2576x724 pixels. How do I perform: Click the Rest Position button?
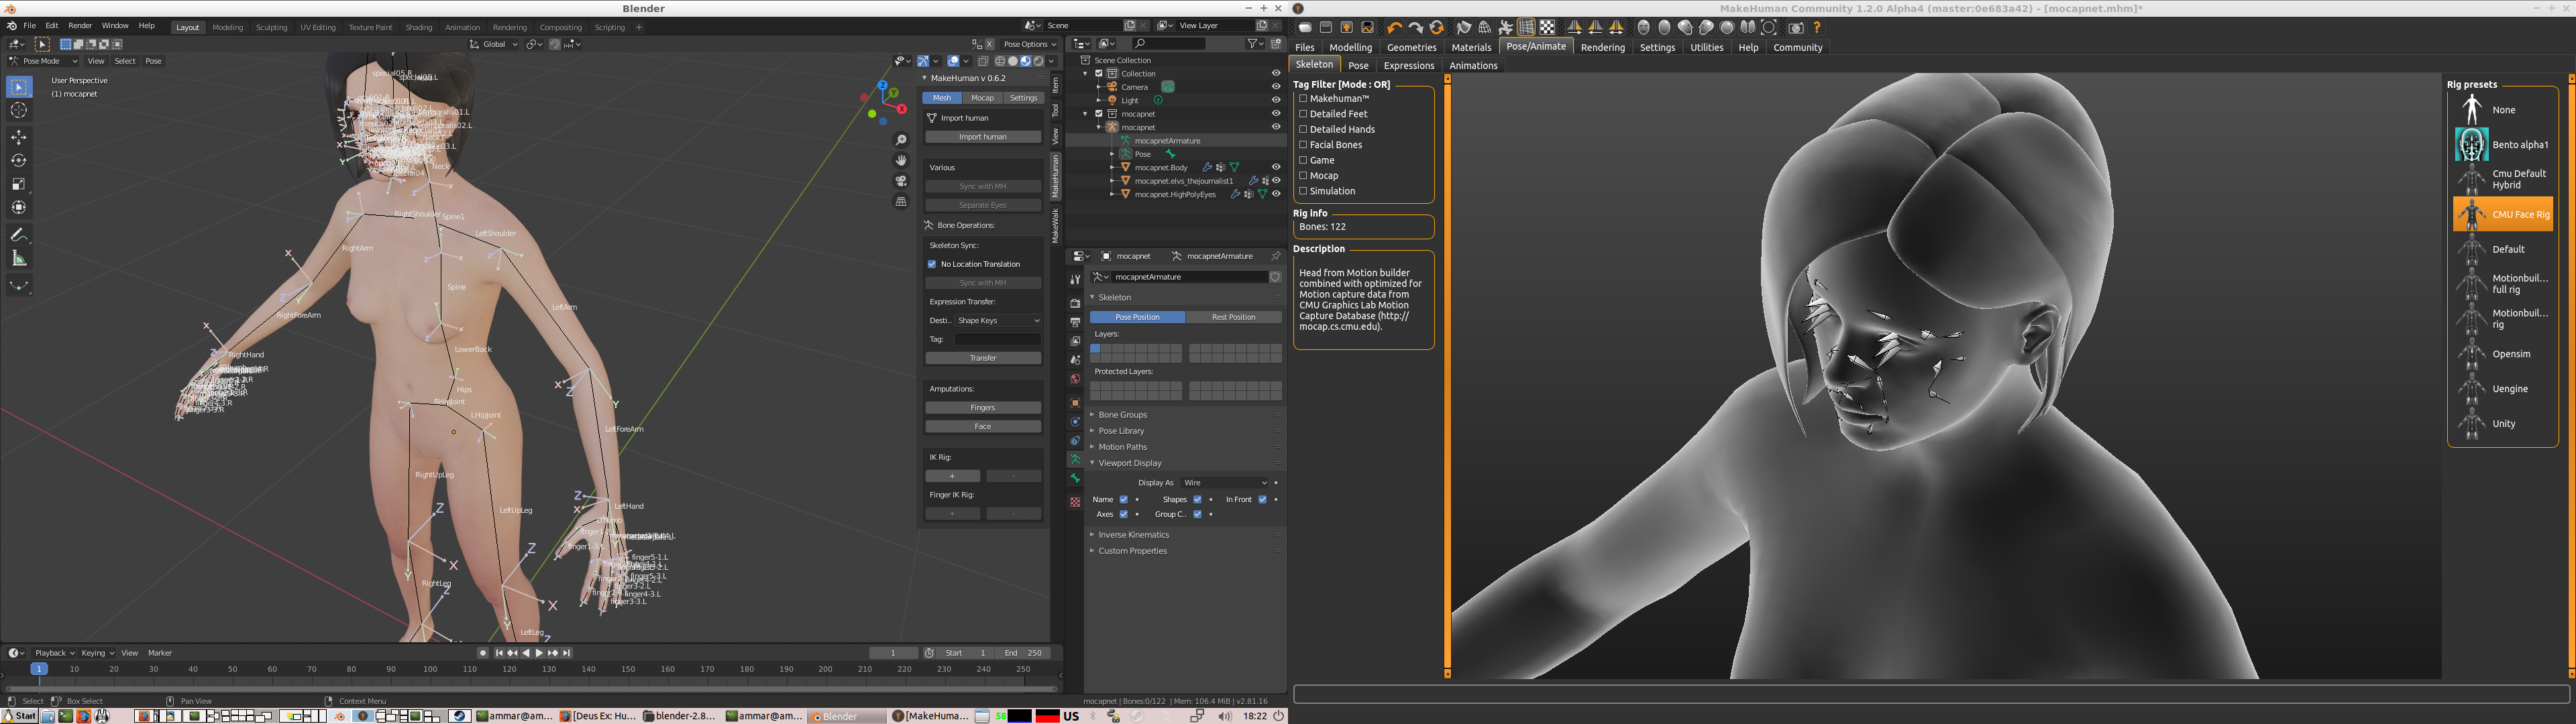point(1233,317)
